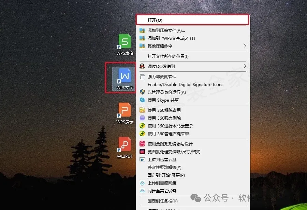The height and width of the screenshot is (210, 307).
Task: Click trash icon beside 强力卸载此软件
Action: click(x=142, y=77)
